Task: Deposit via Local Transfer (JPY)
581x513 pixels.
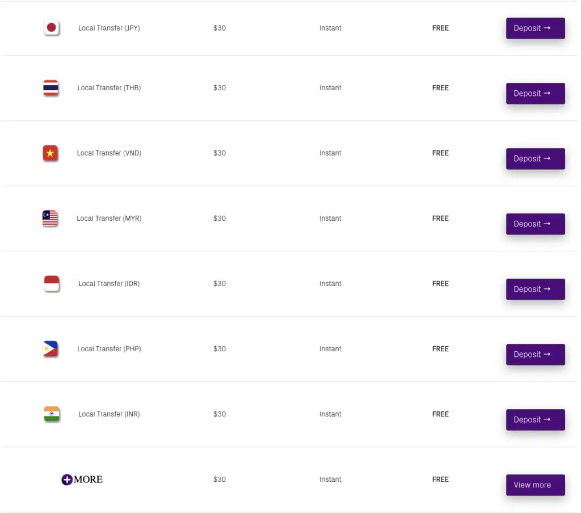Action: click(536, 28)
